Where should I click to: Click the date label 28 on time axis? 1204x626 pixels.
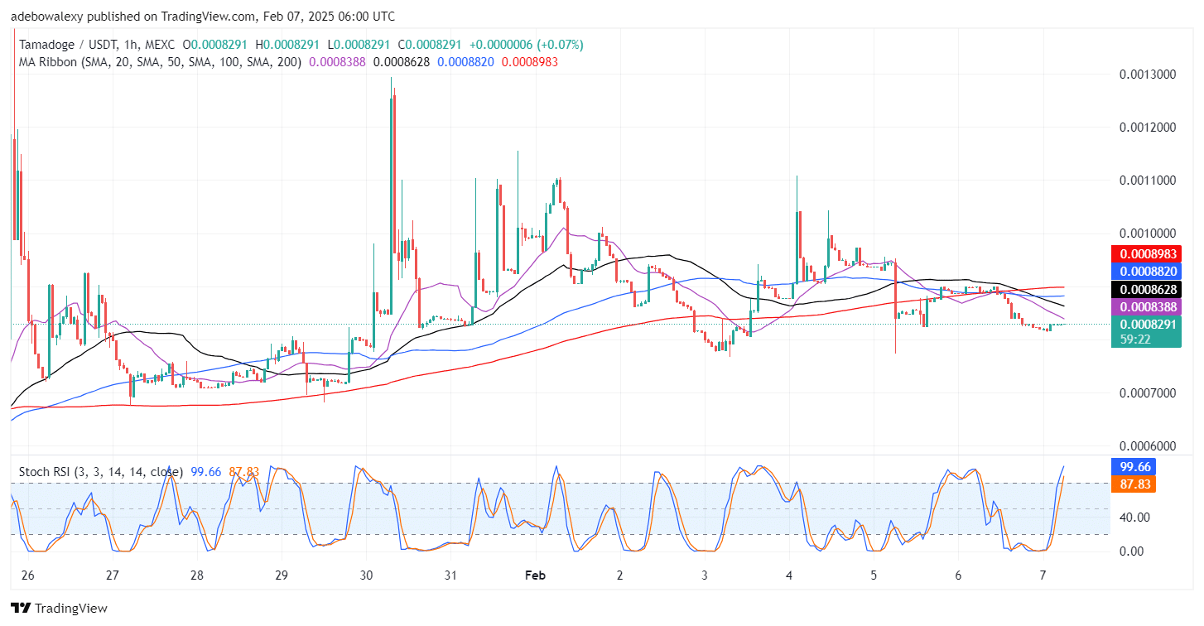(197, 575)
